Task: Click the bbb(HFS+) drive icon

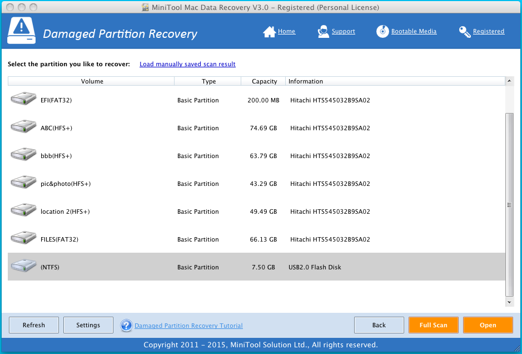Action: (23, 154)
